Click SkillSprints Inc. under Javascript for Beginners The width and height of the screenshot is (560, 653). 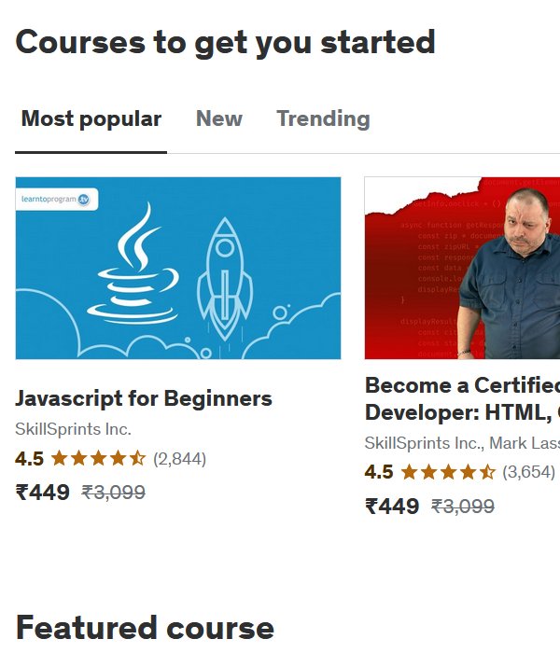pos(74,429)
